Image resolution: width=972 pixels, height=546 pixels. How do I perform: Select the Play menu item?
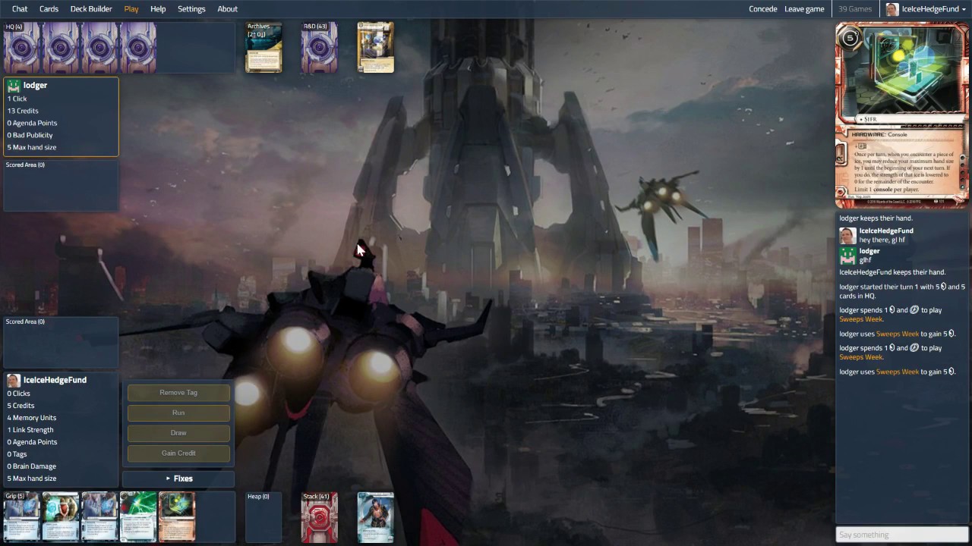pos(131,9)
